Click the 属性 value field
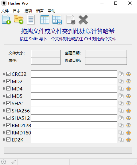137x165 pixels. point(46,61)
